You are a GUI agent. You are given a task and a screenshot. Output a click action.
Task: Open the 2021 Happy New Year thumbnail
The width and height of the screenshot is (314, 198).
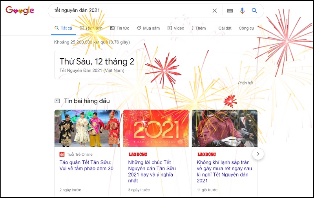pos(156,128)
